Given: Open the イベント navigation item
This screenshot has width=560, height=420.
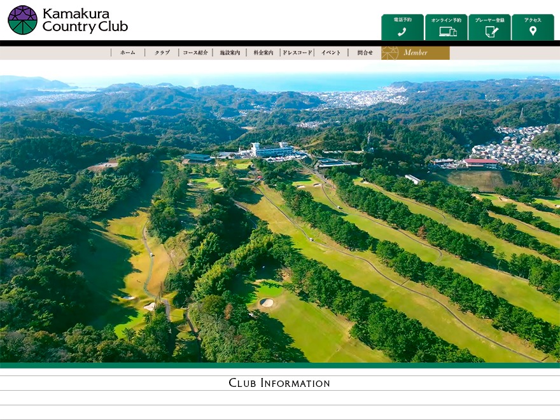Looking at the screenshot, I should pyautogui.click(x=331, y=53).
